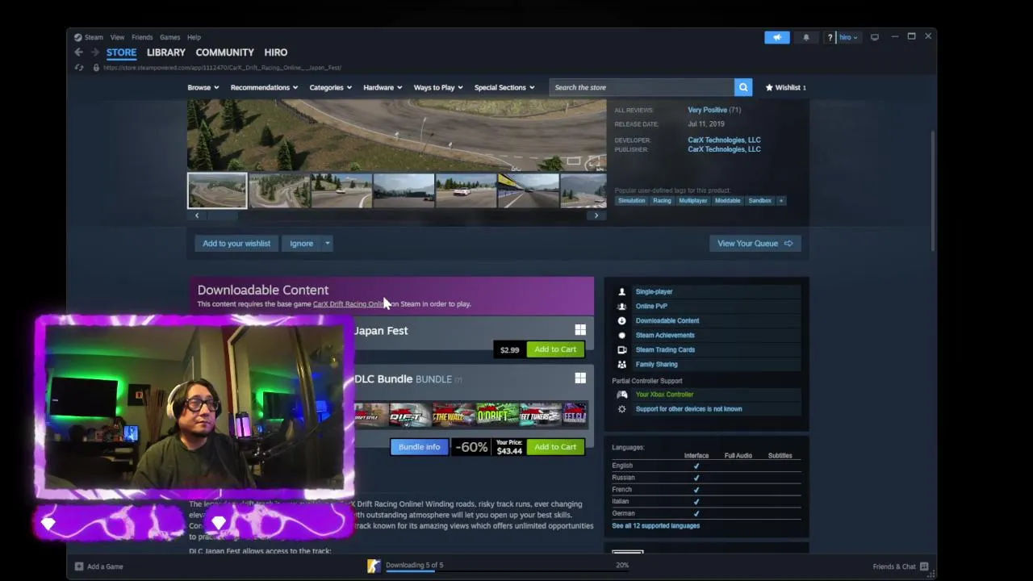1033x581 pixels.
Task: Expand the Hardware dropdown
Action: coord(383,87)
